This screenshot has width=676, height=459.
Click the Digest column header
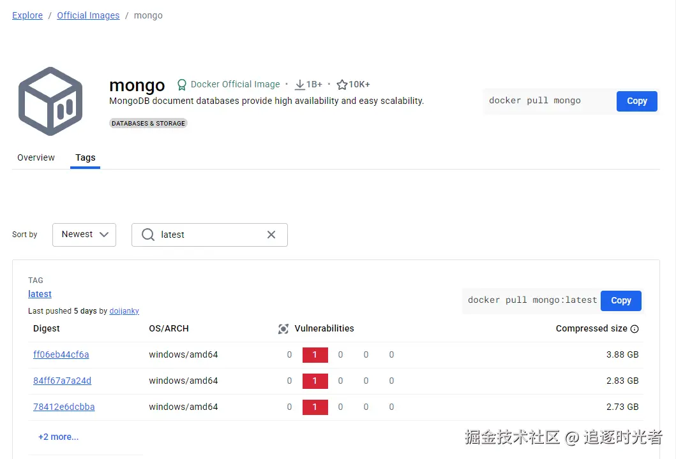click(x=47, y=328)
